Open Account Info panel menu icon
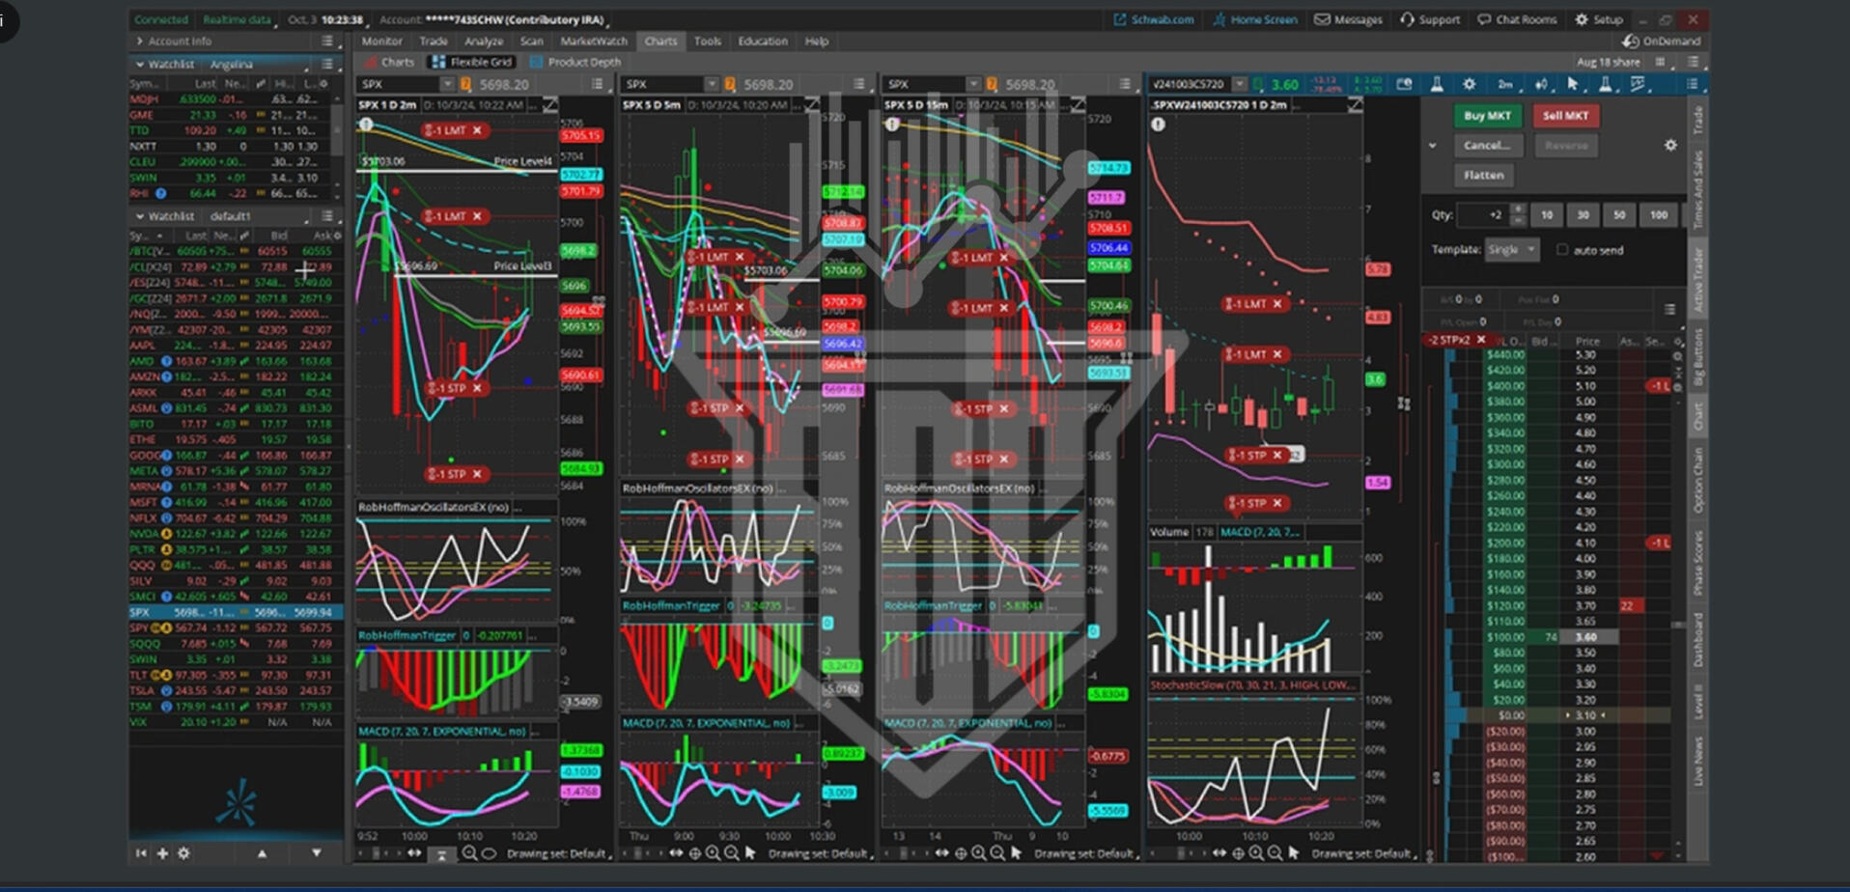1850x892 pixels. [x=327, y=41]
